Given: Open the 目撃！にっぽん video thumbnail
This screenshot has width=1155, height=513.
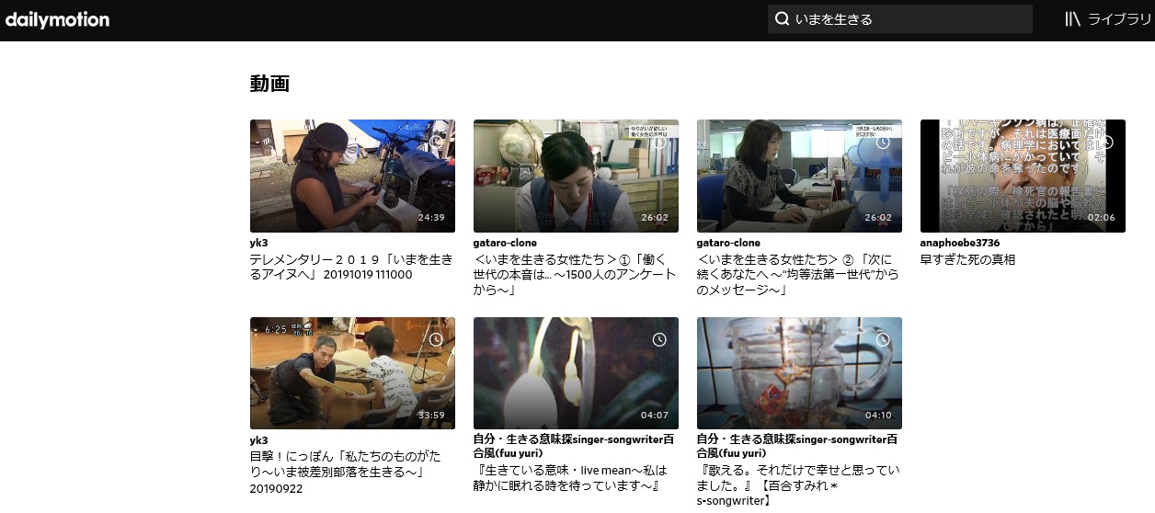Looking at the screenshot, I should tap(352, 373).
